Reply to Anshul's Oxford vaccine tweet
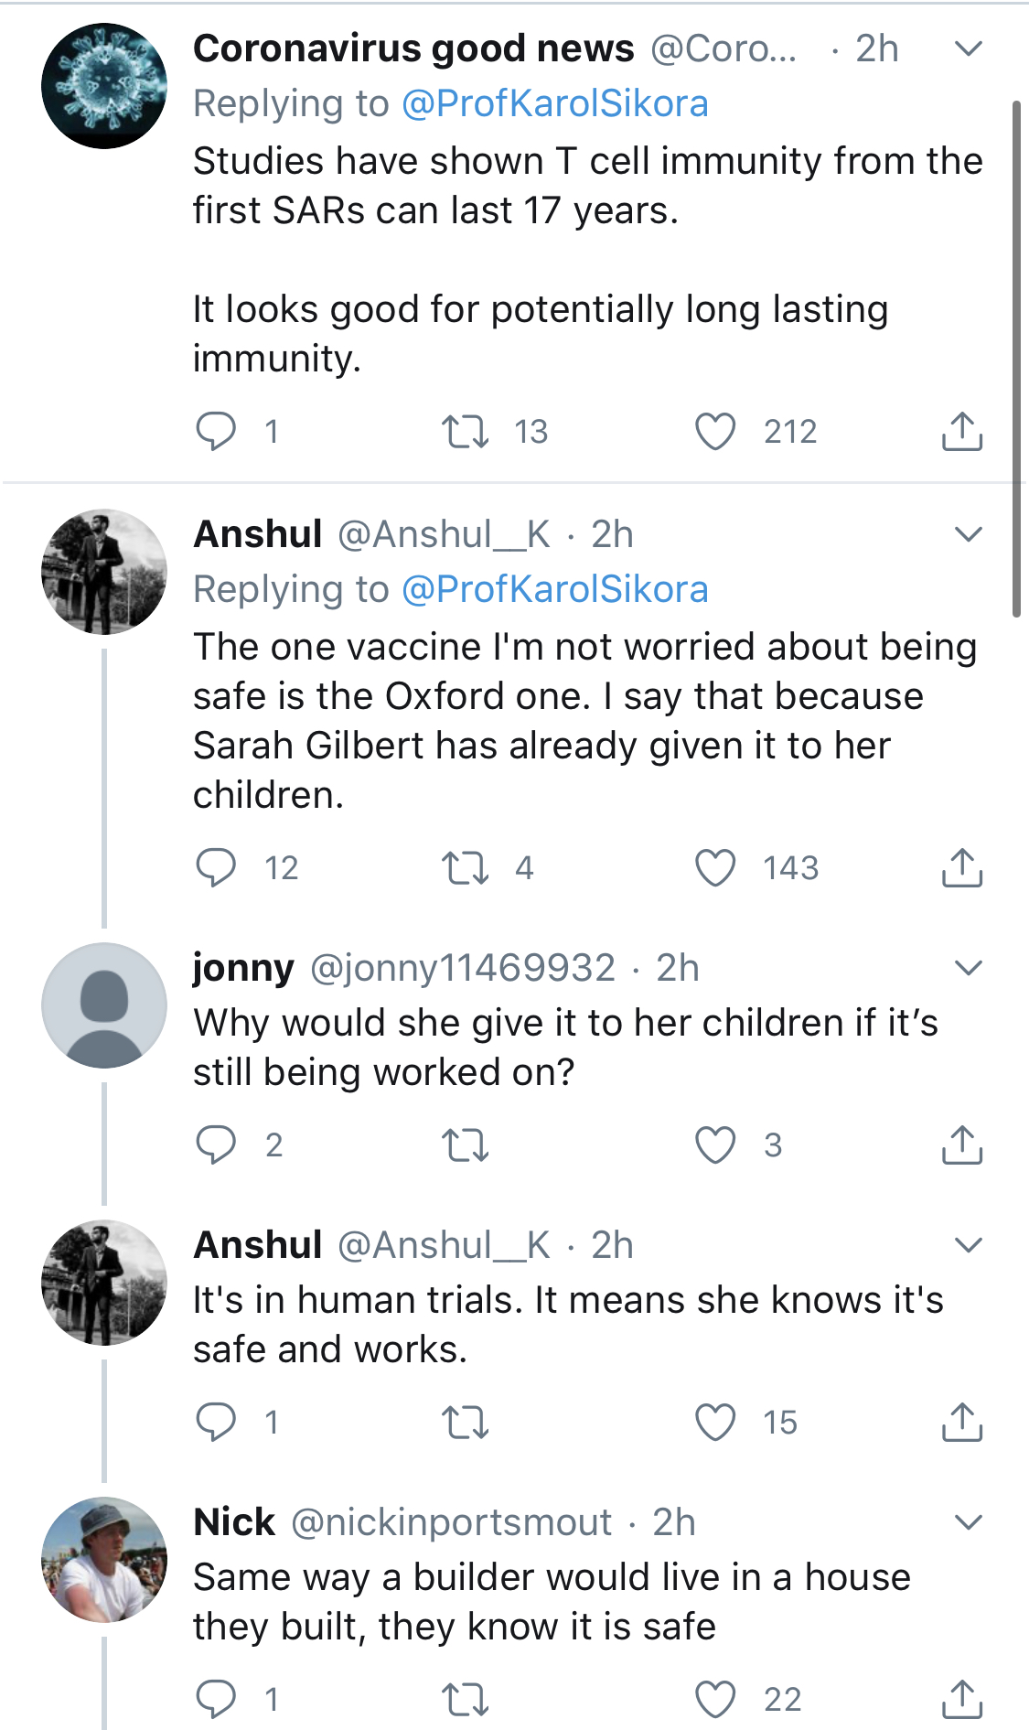Screen dimensions: 1029x1730 point(217,867)
